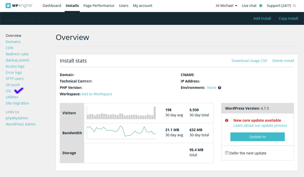The height and width of the screenshot is (177, 304).
Task: Open Git push page
Action: (x=13, y=85)
